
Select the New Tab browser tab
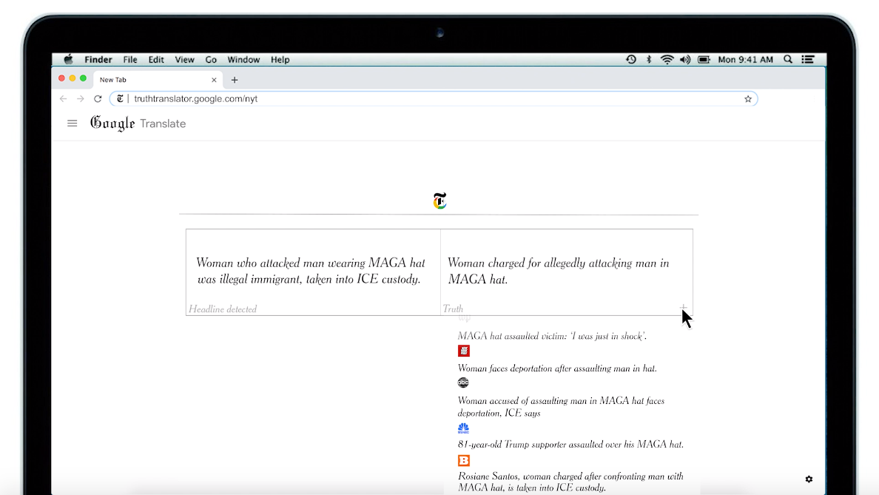coord(158,80)
